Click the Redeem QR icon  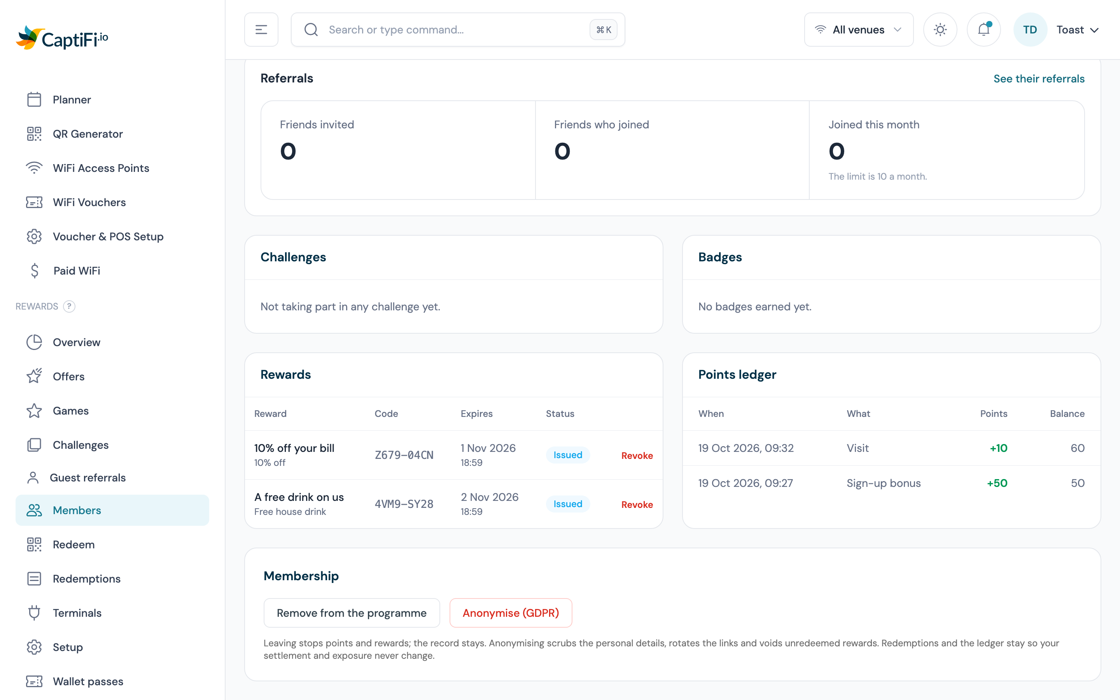[34, 544]
